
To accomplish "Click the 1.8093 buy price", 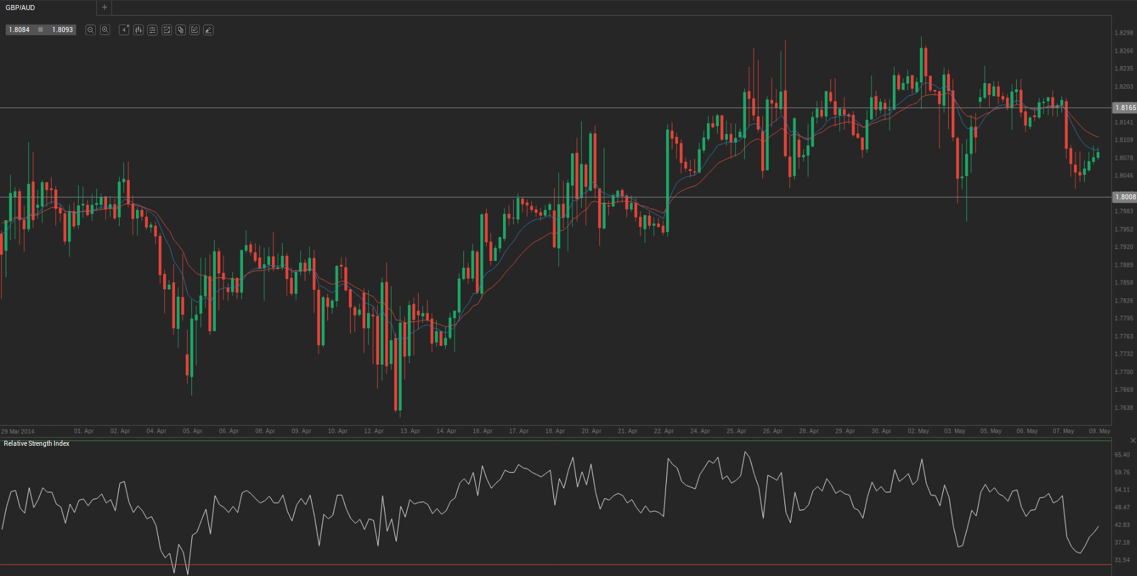I will (x=62, y=30).
